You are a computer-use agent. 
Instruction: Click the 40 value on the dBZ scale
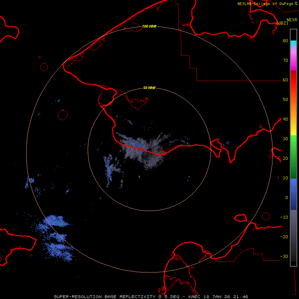click(285, 119)
